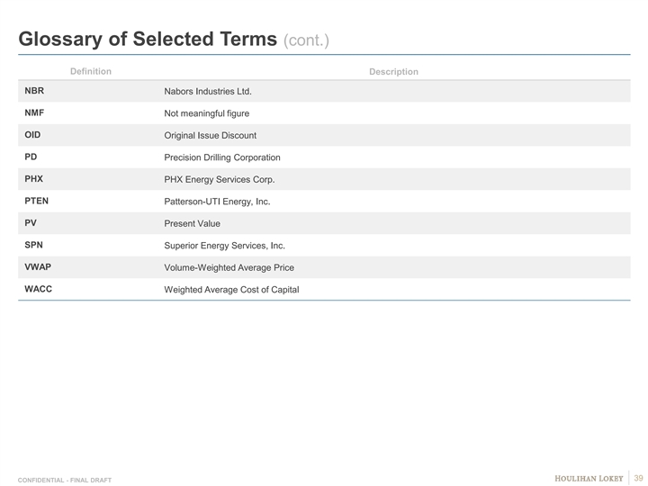
Task: Select the PD term
Action: [x=31, y=157]
